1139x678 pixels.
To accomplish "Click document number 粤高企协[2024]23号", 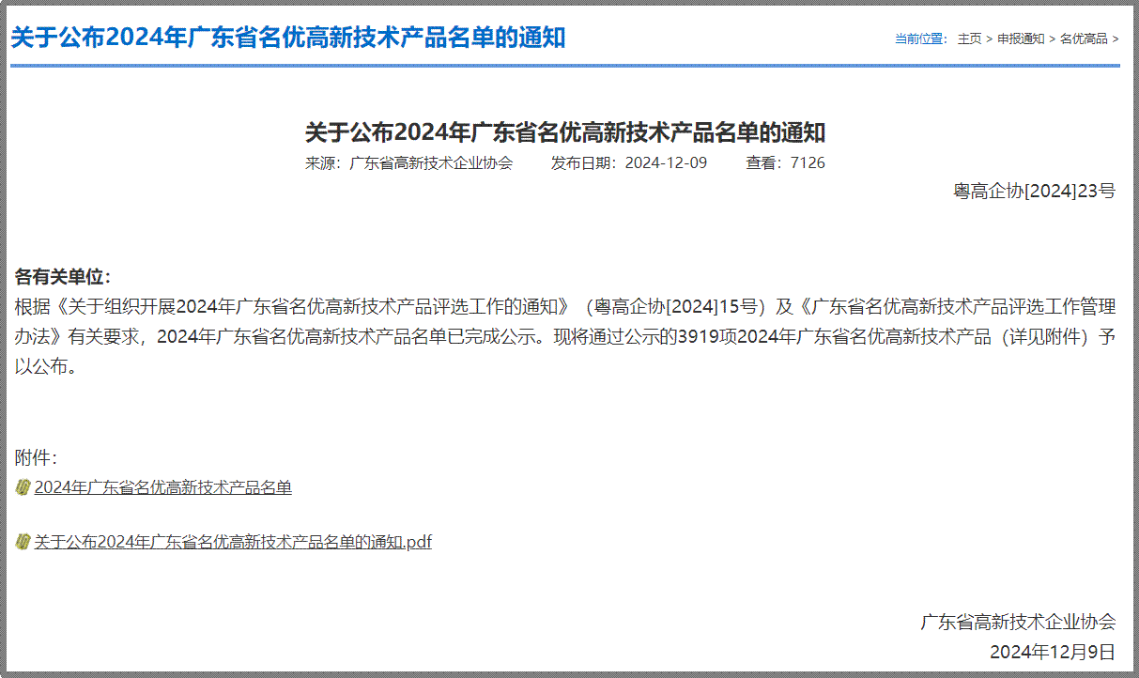I will tap(1035, 192).
